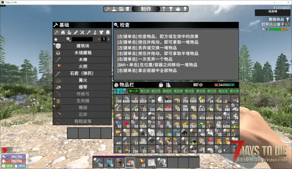The width and height of the screenshot is (292, 169).
Task: Select the 石斧 recipe
Action: pyautogui.click(x=82, y=114)
